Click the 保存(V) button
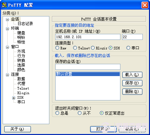Image resolution: width=150 pixels, height=135 pixels. tap(132, 83)
